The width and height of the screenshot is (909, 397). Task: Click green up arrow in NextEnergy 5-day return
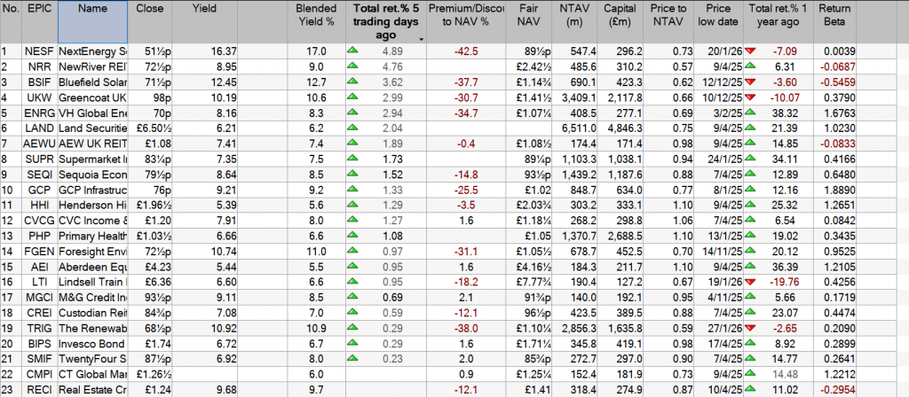353,51
